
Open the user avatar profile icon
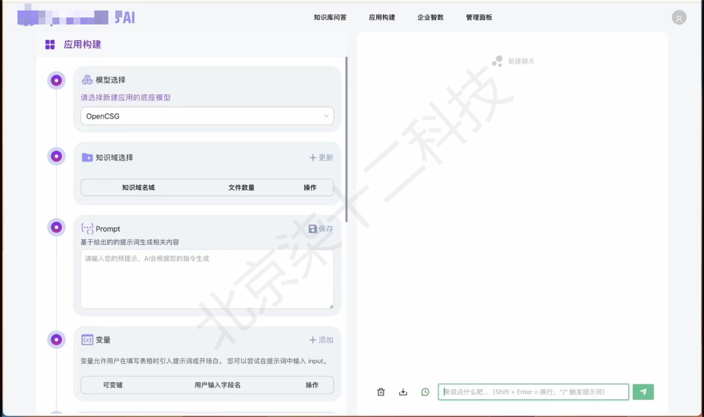[x=679, y=17]
